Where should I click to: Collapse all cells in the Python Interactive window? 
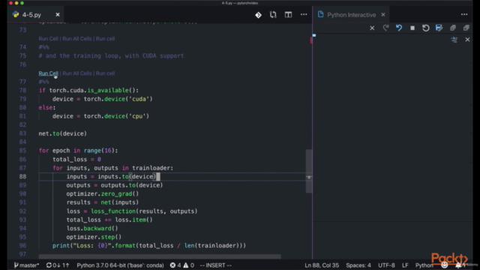(x=466, y=28)
